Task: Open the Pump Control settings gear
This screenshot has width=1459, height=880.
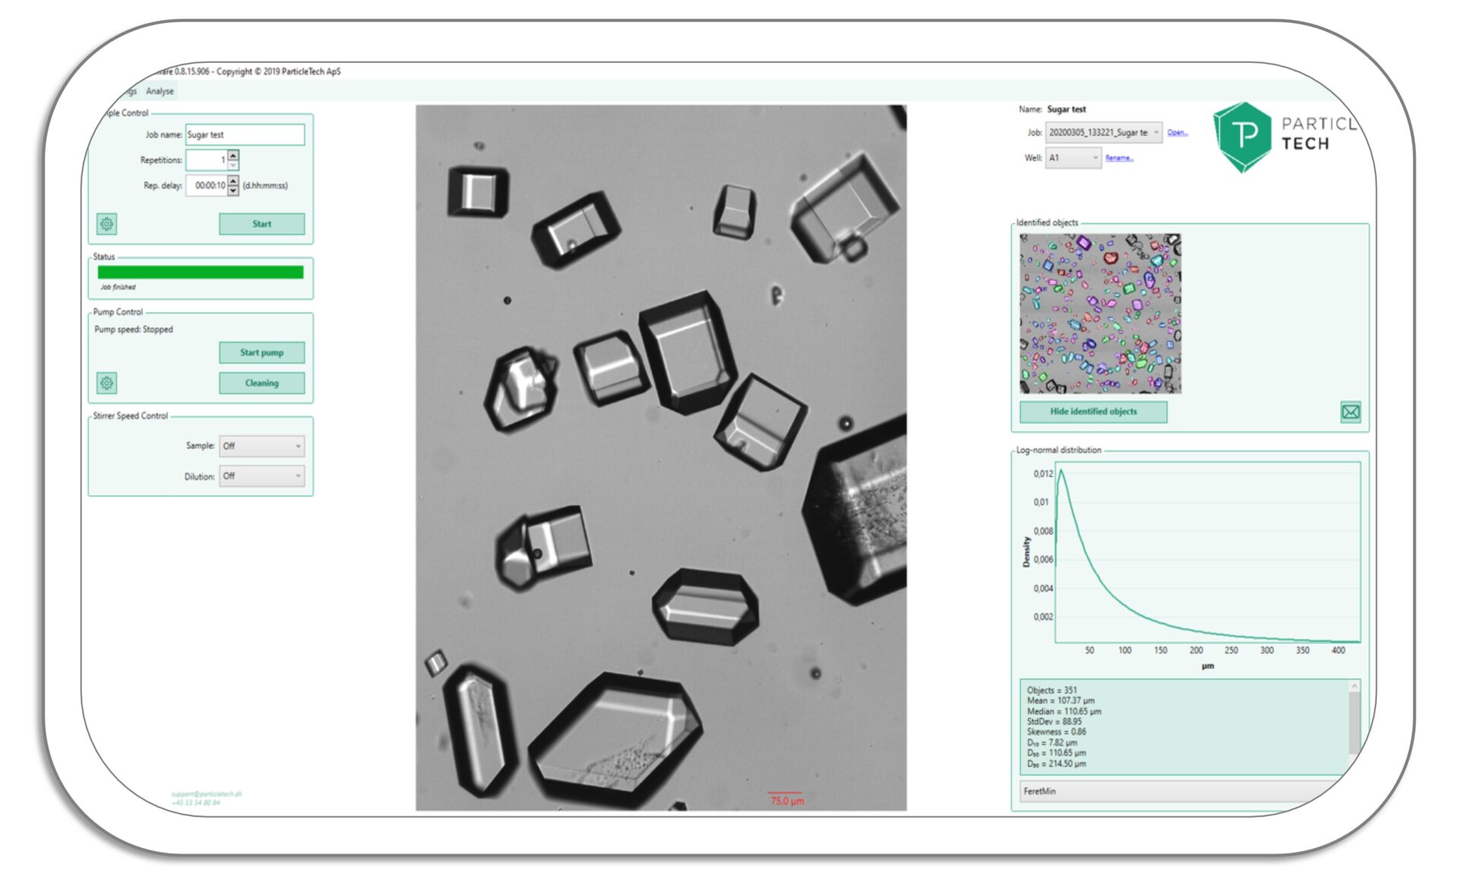Action: click(106, 383)
